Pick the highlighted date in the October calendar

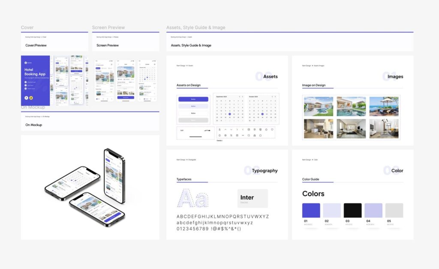pyautogui.click(x=262, y=114)
